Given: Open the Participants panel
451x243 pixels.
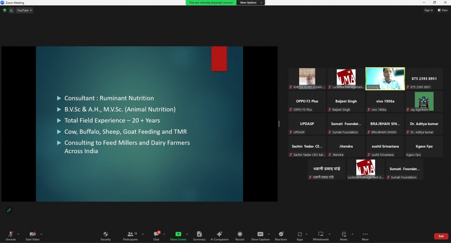Looking at the screenshot, I should click(x=130, y=234).
